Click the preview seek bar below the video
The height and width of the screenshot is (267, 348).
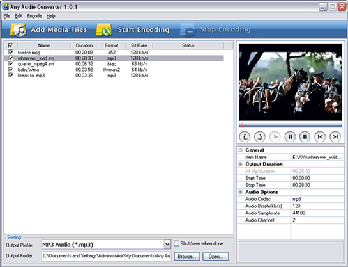(x=291, y=125)
